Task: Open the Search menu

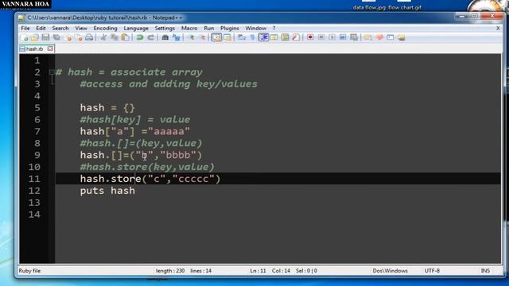Action: click(60, 29)
